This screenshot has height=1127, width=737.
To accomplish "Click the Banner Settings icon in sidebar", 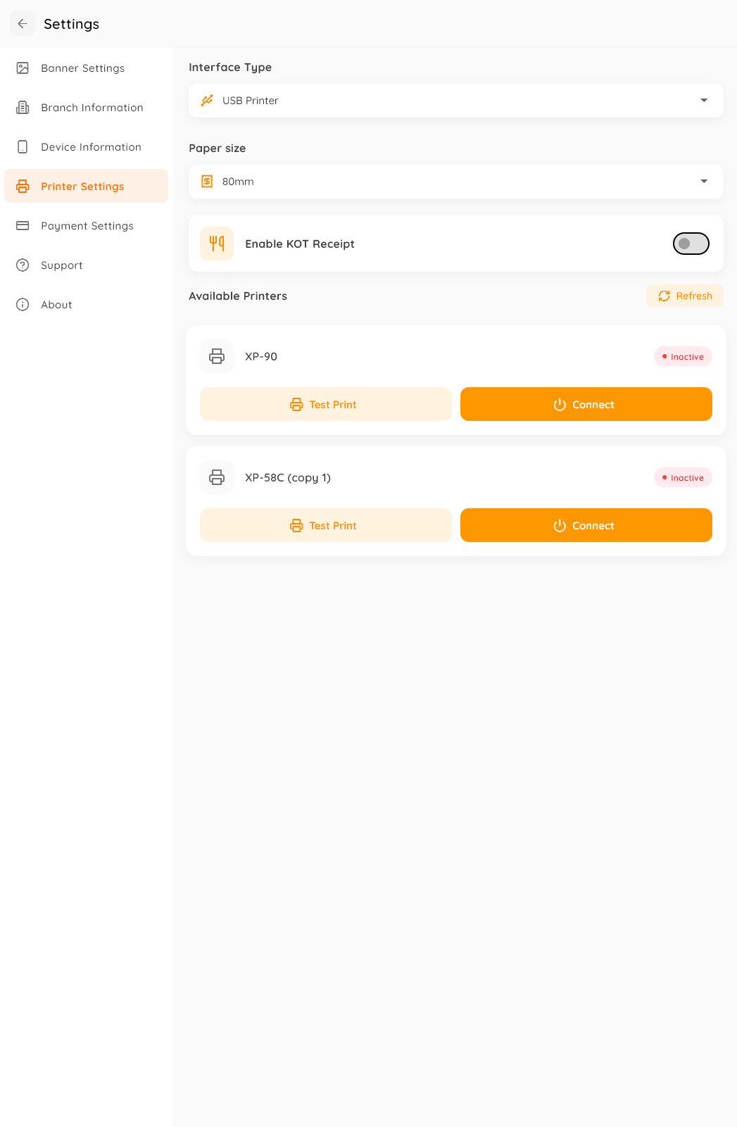I will click(x=23, y=68).
